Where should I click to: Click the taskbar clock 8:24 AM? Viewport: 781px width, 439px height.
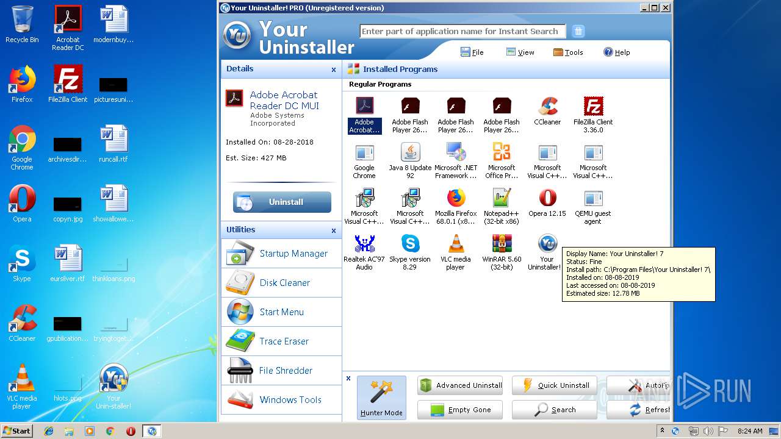point(749,431)
